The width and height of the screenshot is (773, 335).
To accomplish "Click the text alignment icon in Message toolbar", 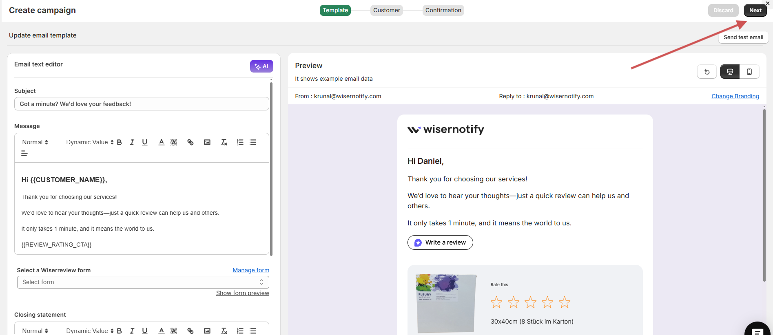I will (24, 153).
